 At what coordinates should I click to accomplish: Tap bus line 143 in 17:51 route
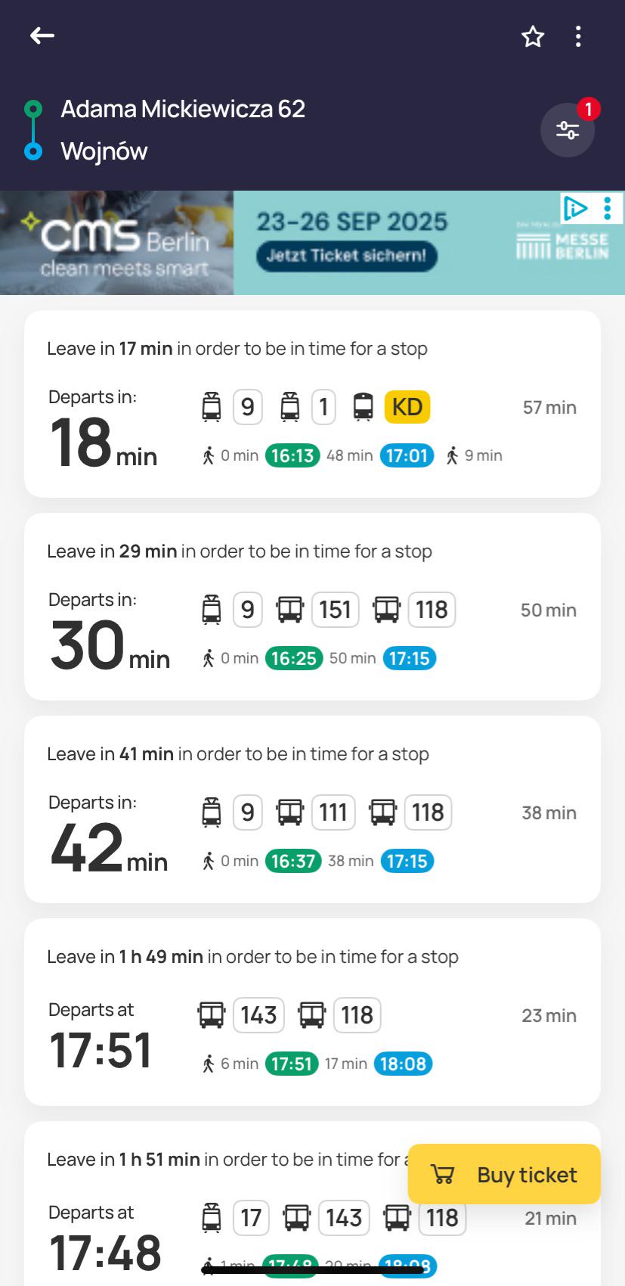[x=258, y=1015]
